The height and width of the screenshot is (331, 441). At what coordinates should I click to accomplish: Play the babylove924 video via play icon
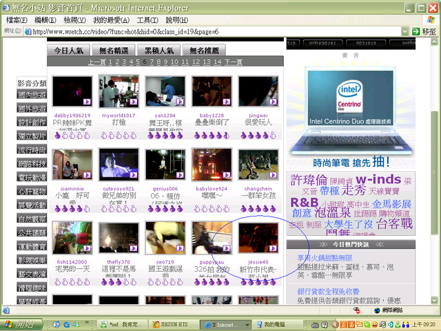pyautogui.click(x=227, y=175)
